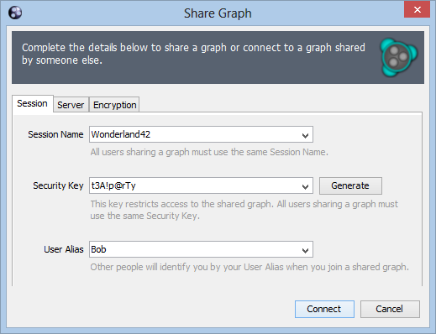Generate a new security key
Screen dimensions: 436x334
coord(350,185)
